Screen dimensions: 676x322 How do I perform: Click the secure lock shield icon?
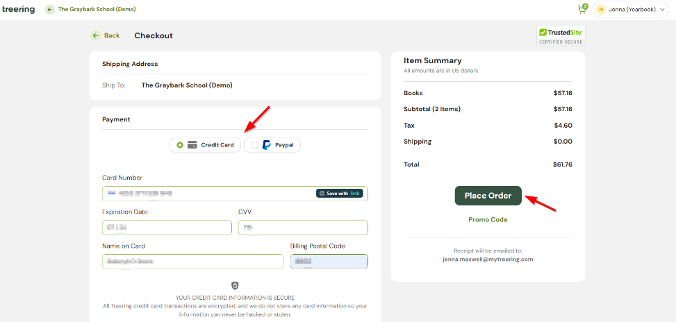click(235, 286)
